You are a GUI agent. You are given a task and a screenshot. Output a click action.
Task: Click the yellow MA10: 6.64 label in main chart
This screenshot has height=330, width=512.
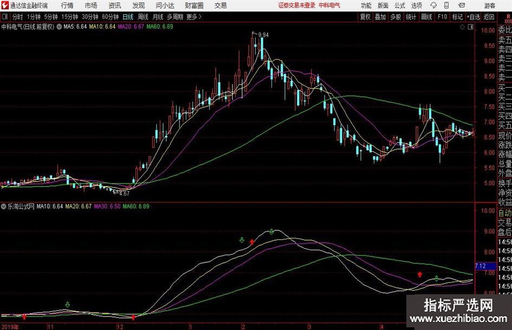coord(102,27)
